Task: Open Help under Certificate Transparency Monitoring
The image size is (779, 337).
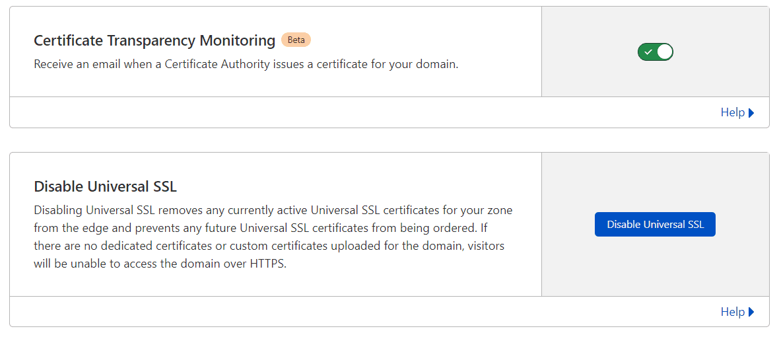Action: click(737, 112)
